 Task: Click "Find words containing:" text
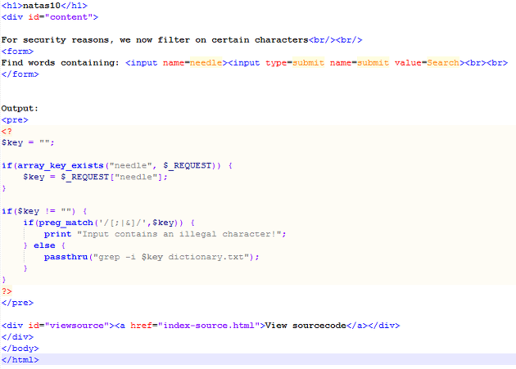(x=61, y=62)
